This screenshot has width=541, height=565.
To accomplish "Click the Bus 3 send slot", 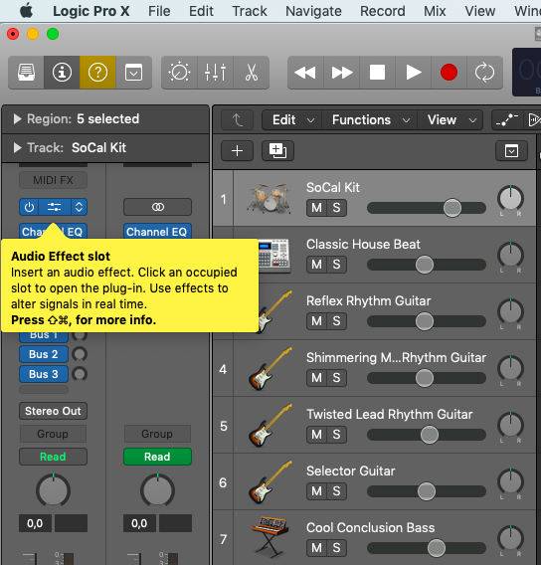I will tap(44, 374).
